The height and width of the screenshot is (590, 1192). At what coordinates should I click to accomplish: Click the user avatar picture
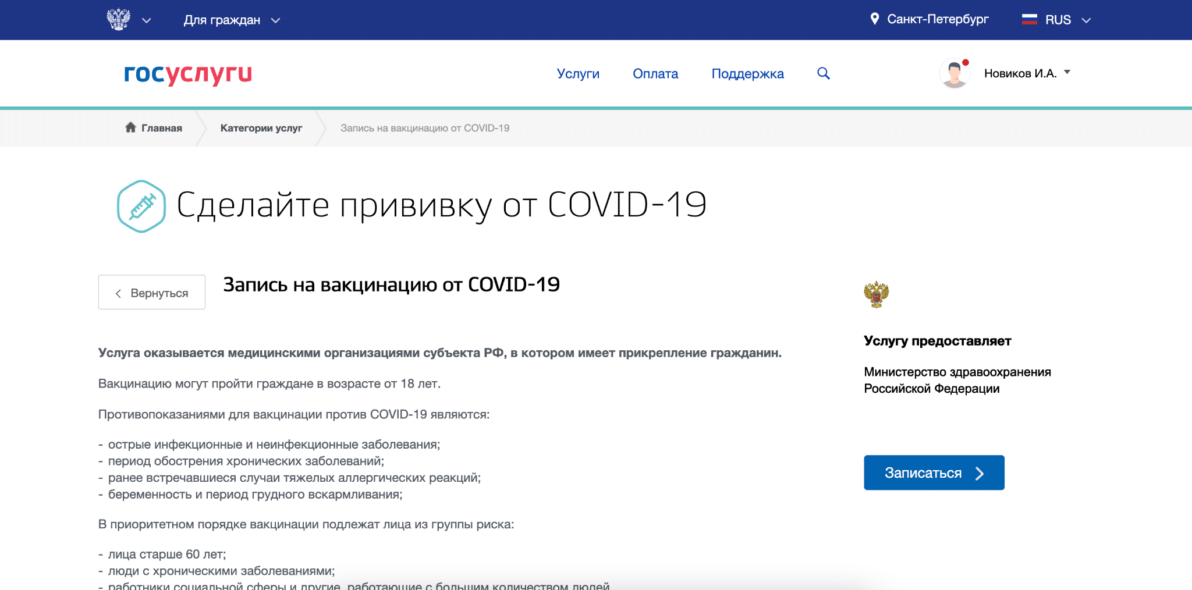pyautogui.click(x=955, y=73)
